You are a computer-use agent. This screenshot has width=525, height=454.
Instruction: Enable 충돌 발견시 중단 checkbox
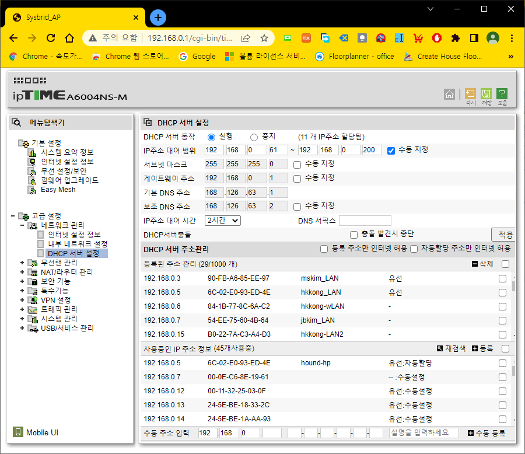pyautogui.click(x=353, y=235)
